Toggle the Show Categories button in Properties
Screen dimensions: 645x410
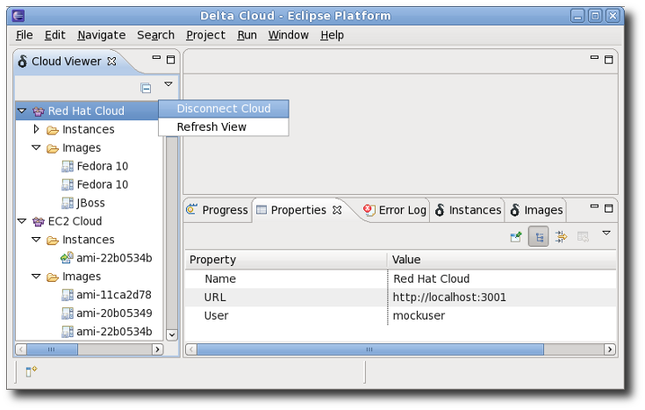pos(539,237)
